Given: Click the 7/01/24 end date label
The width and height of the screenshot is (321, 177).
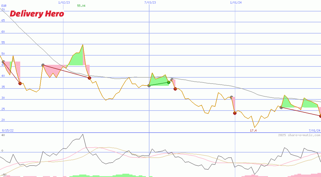Looking at the screenshot, I should click(314, 130).
